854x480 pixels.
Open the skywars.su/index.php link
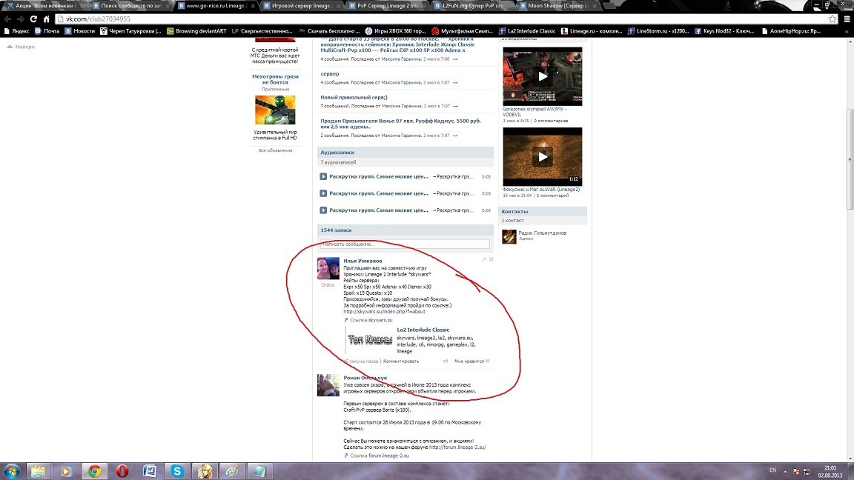point(384,312)
